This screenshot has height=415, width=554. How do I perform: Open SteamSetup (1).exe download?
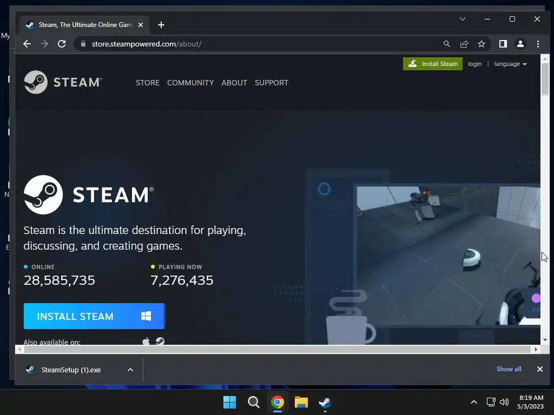[71, 370]
